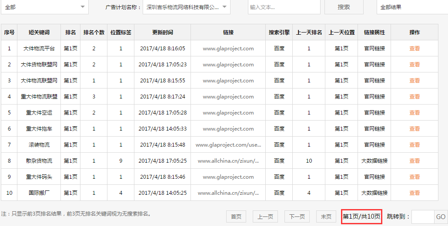View details for 重大件物流联盟 row
This screenshot has width=448, height=226.
click(x=415, y=97)
